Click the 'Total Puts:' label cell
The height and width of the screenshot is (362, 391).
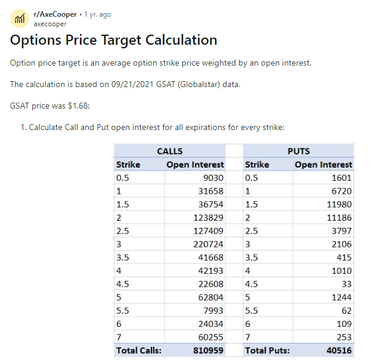[267, 351]
